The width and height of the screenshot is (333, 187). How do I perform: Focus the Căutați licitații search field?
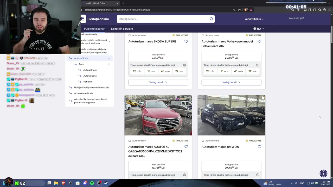[163, 19]
